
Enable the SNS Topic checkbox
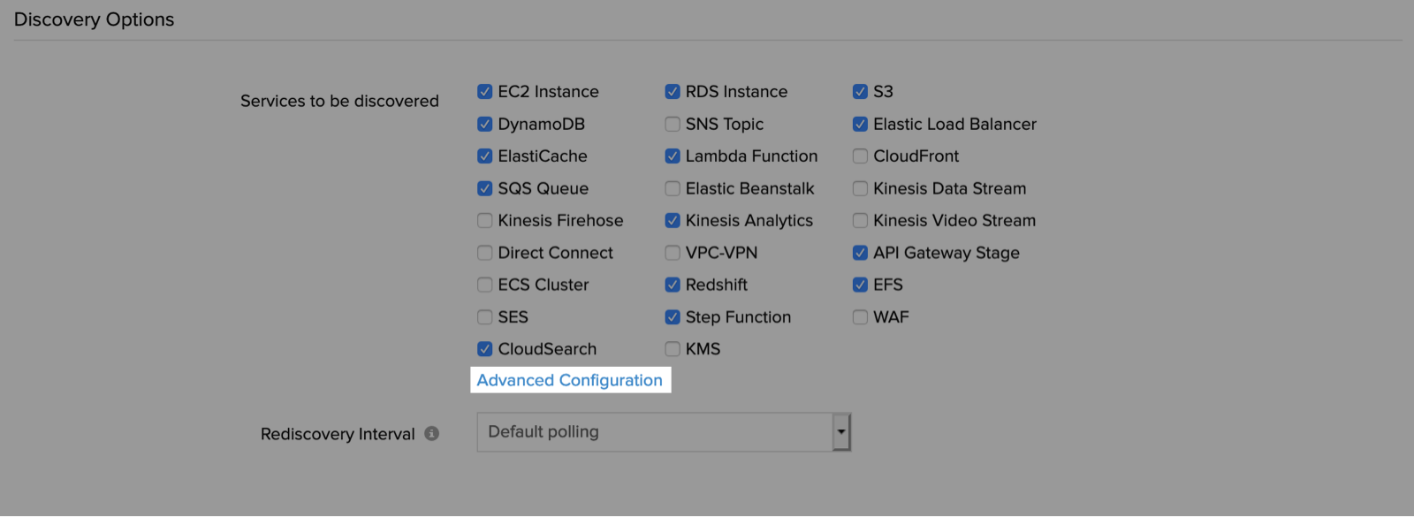pyautogui.click(x=673, y=124)
